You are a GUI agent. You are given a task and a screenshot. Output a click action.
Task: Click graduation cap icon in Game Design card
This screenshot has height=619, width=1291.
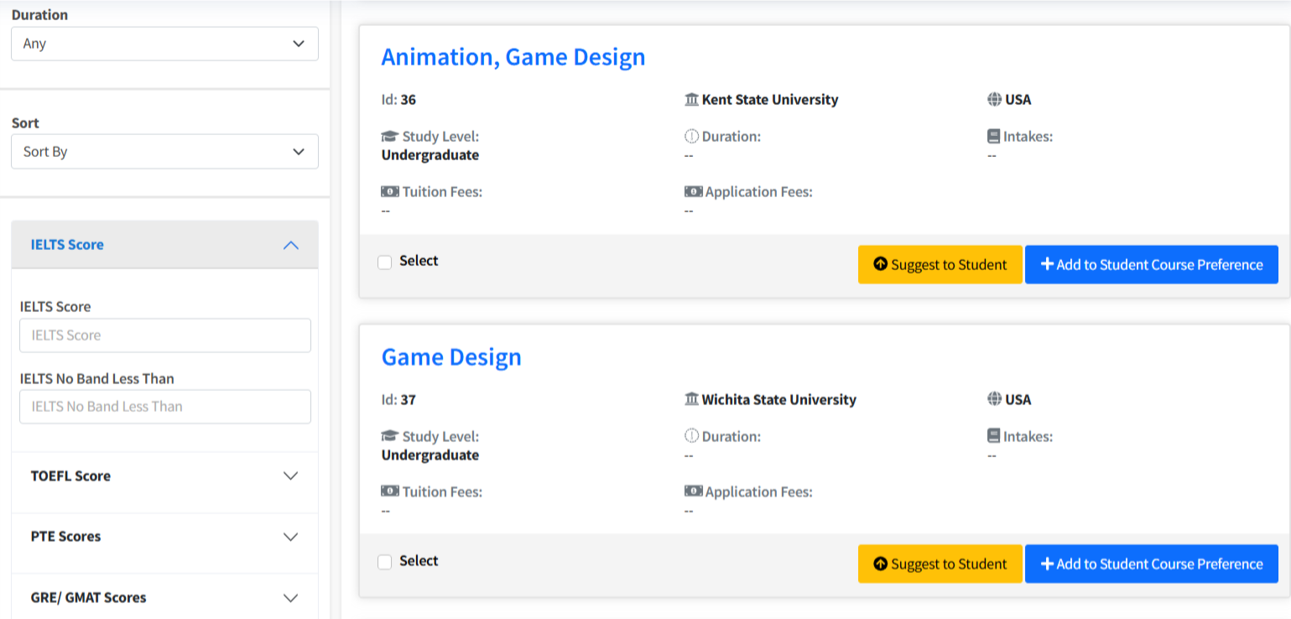click(x=389, y=437)
